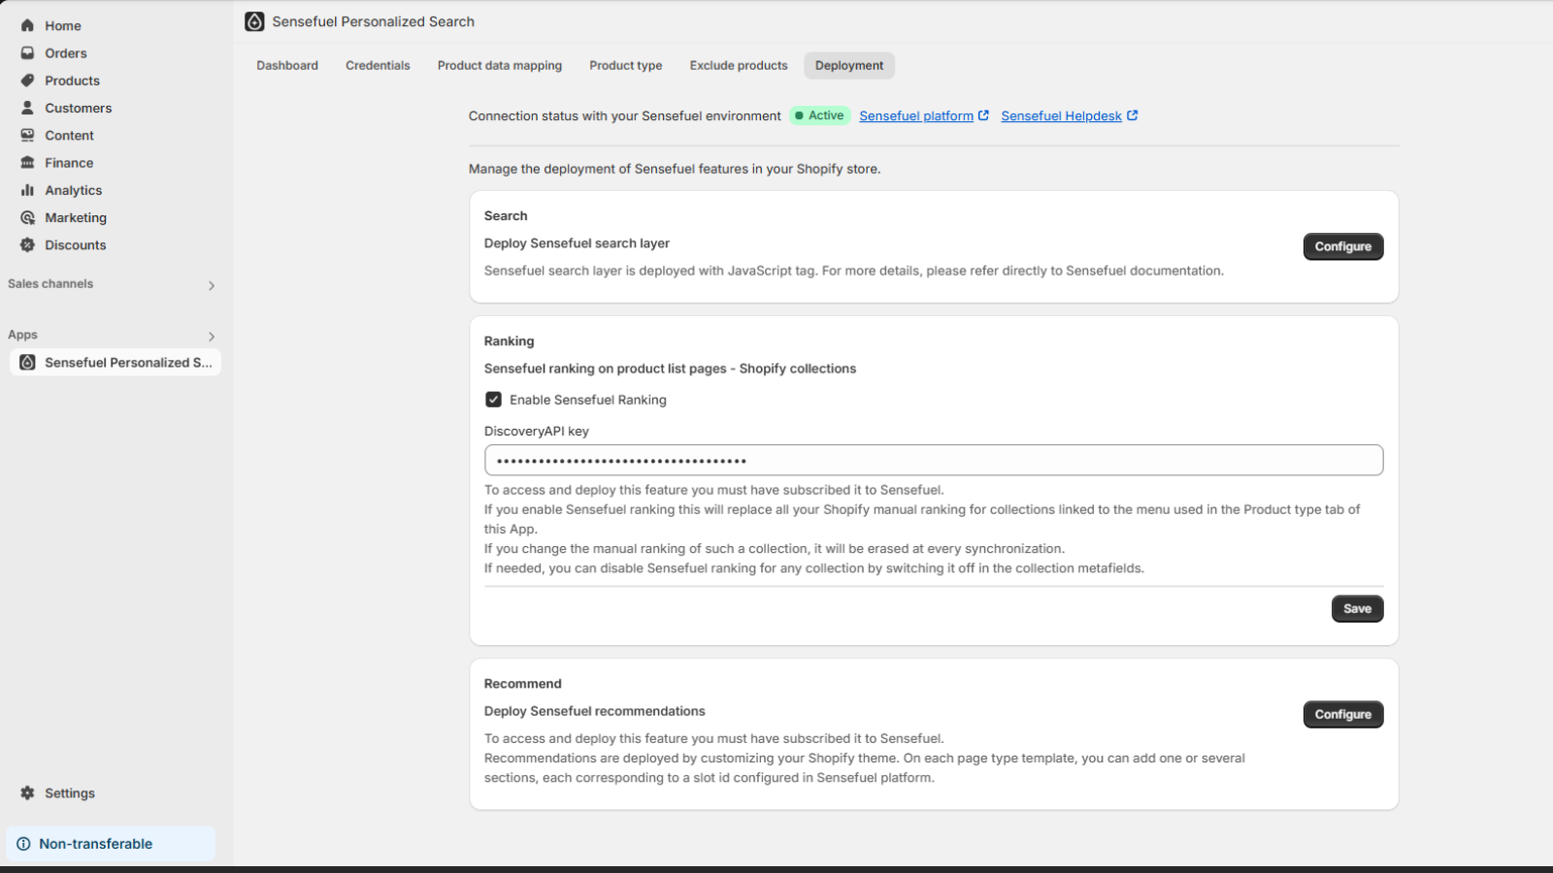Click the Customers person icon
Image resolution: width=1553 pixels, height=873 pixels.
27,108
